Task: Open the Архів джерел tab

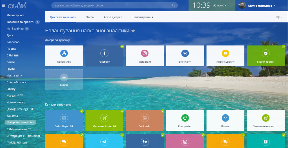Action: pos(113,17)
